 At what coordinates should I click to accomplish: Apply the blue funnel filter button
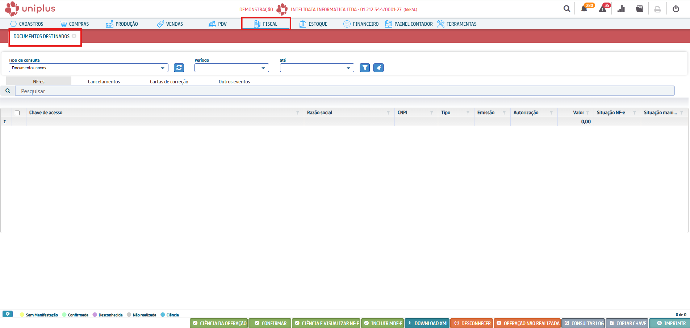(365, 68)
